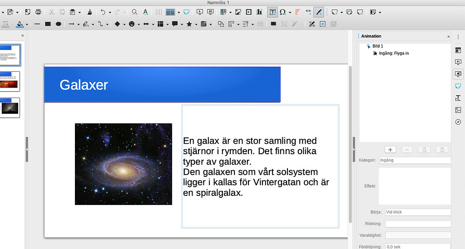Print the presentation with the printer icon

point(38,12)
